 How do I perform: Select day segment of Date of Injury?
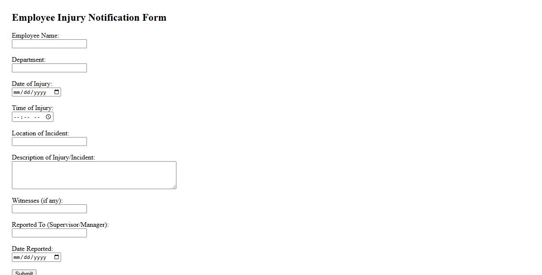click(26, 92)
